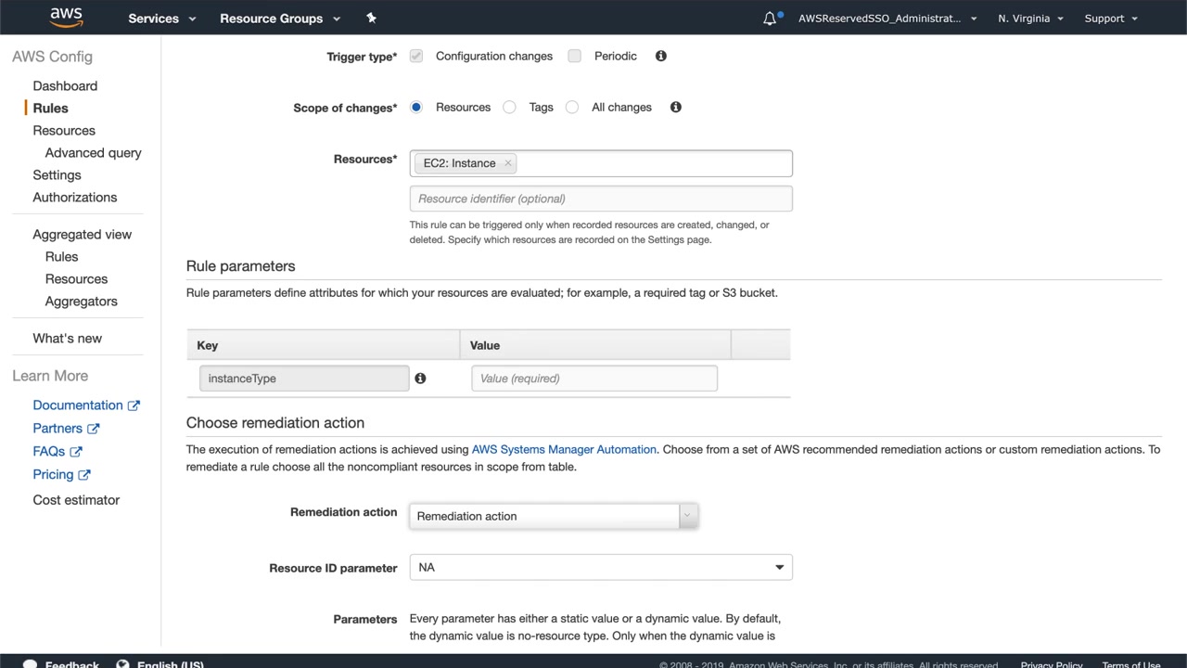Enable the Periodic trigger checkbox
The height and width of the screenshot is (668, 1187).
tap(575, 56)
